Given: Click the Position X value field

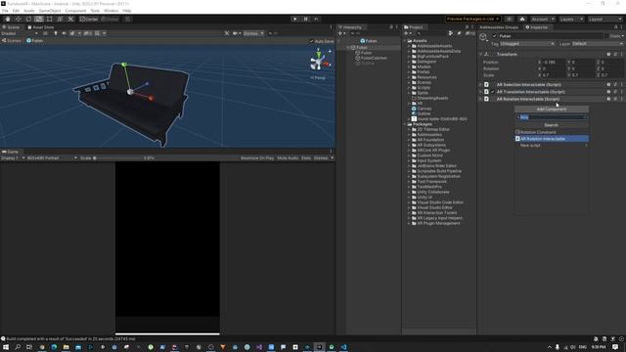Looking at the screenshot, I should click(x=555, y=63).
